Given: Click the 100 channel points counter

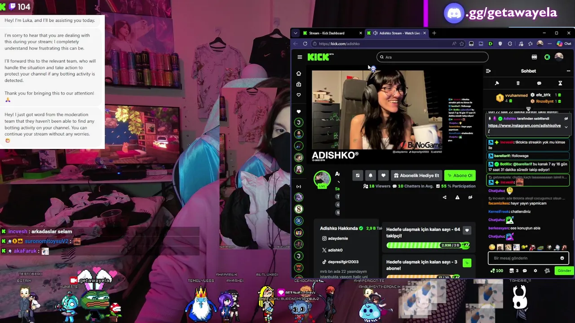Looking at the screenshot, I should 496,271.
